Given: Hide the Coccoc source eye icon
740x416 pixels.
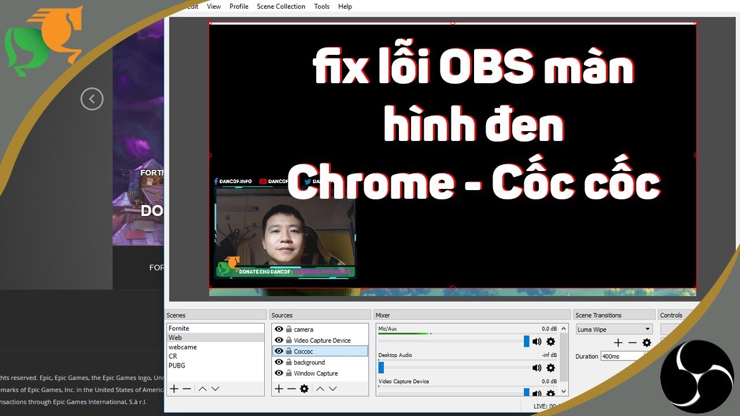Looking at the screenshot, I should [x=279, y=351].
